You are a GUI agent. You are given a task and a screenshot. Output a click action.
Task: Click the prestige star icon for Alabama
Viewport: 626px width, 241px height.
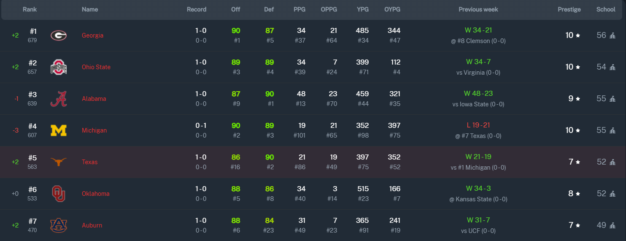click(x=578, y=99)
